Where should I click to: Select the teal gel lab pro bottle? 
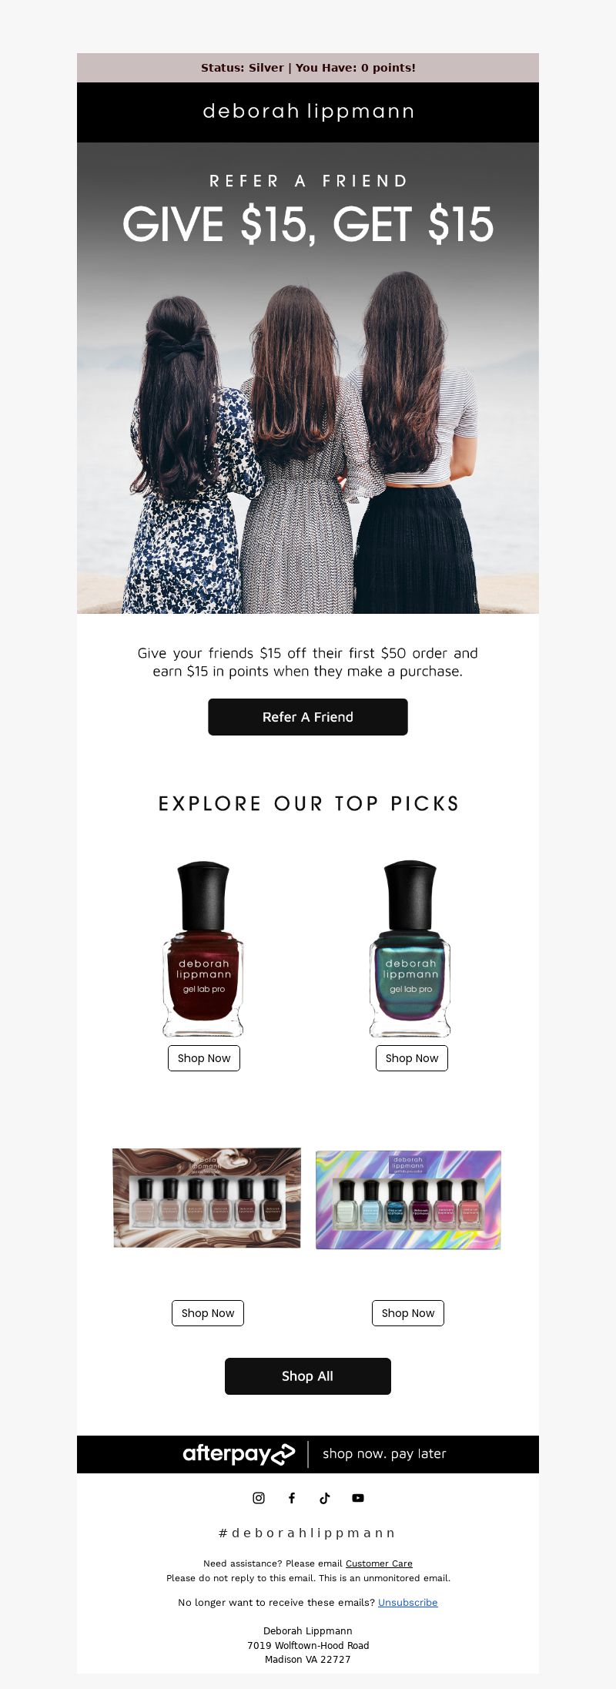[410, 949]
